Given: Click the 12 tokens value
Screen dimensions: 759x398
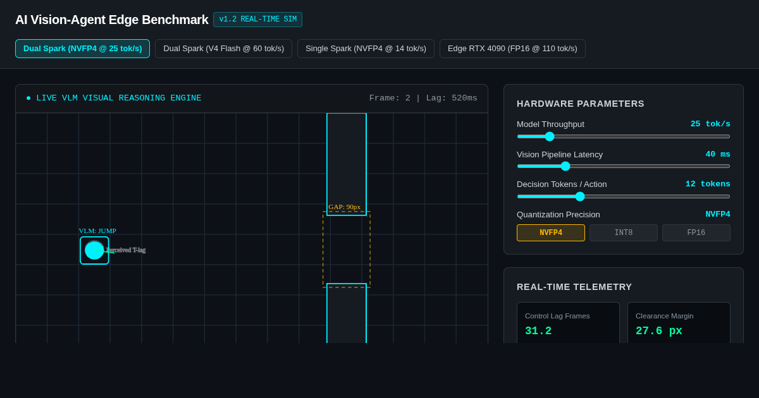Looking at the screenshot, I should click(708, 184).
